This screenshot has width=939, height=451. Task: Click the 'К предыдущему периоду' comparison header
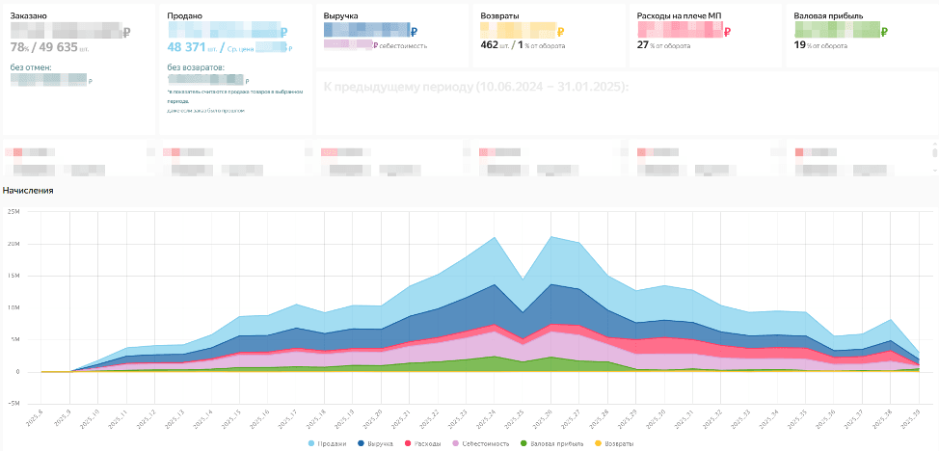click(475, 87)
